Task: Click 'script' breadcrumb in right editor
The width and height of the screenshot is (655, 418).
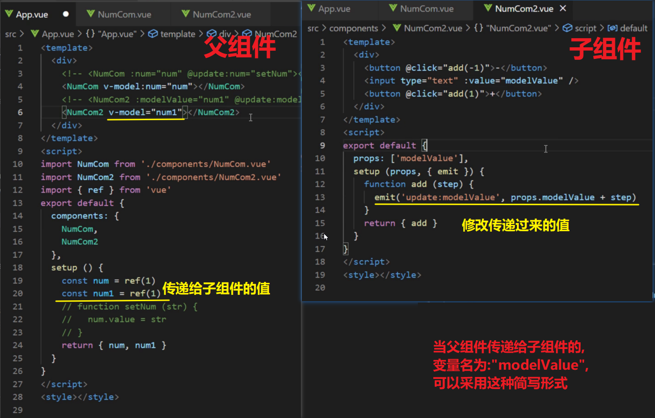Action: pos(585,28)
